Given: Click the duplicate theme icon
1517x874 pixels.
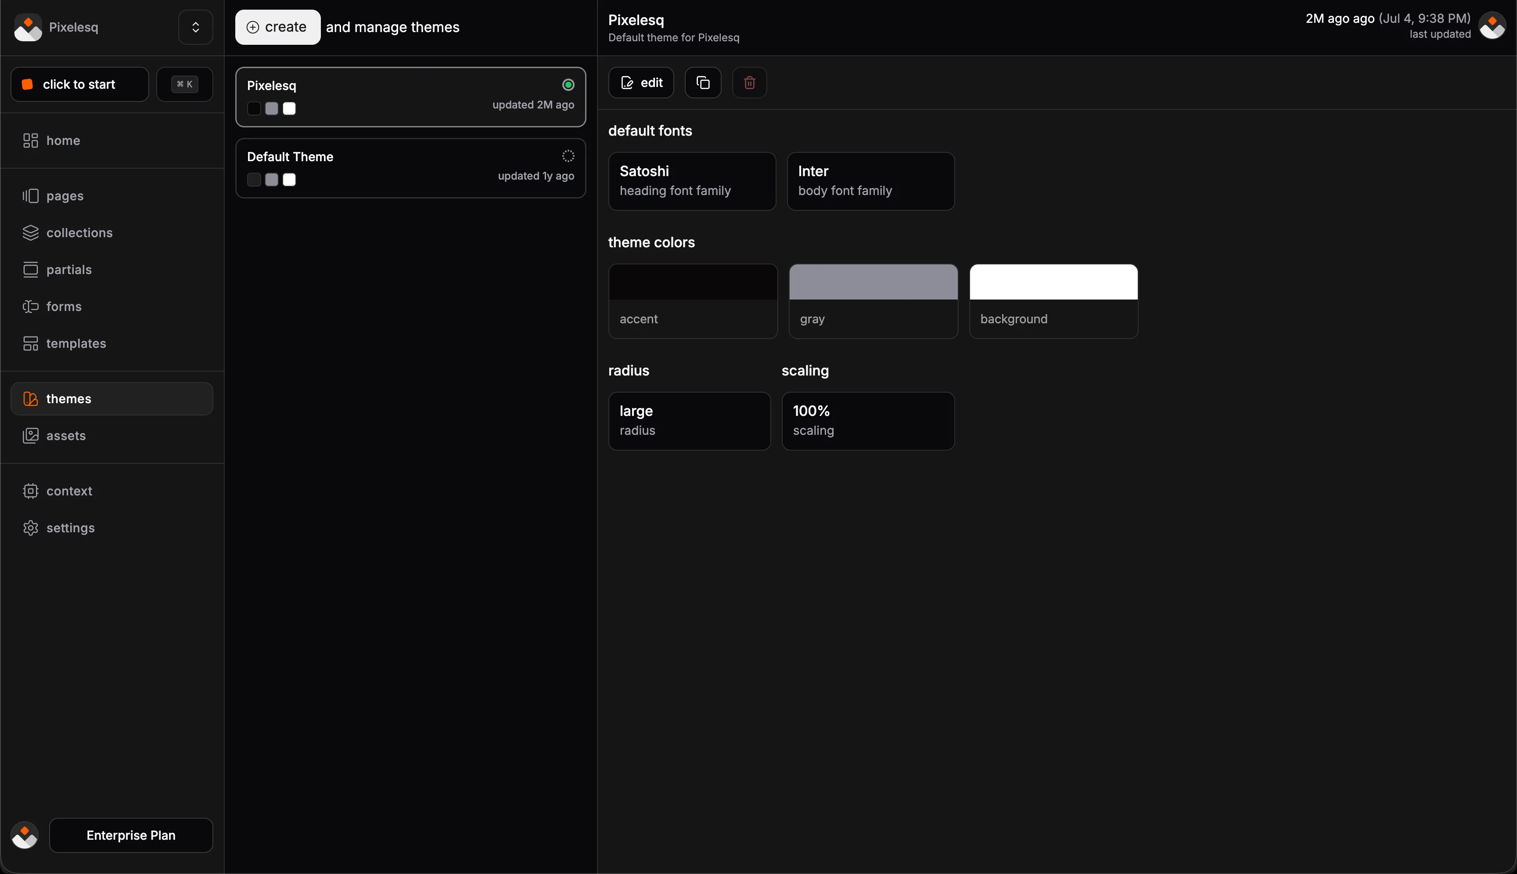Looking at the screenshot, I should click(703, 83).
